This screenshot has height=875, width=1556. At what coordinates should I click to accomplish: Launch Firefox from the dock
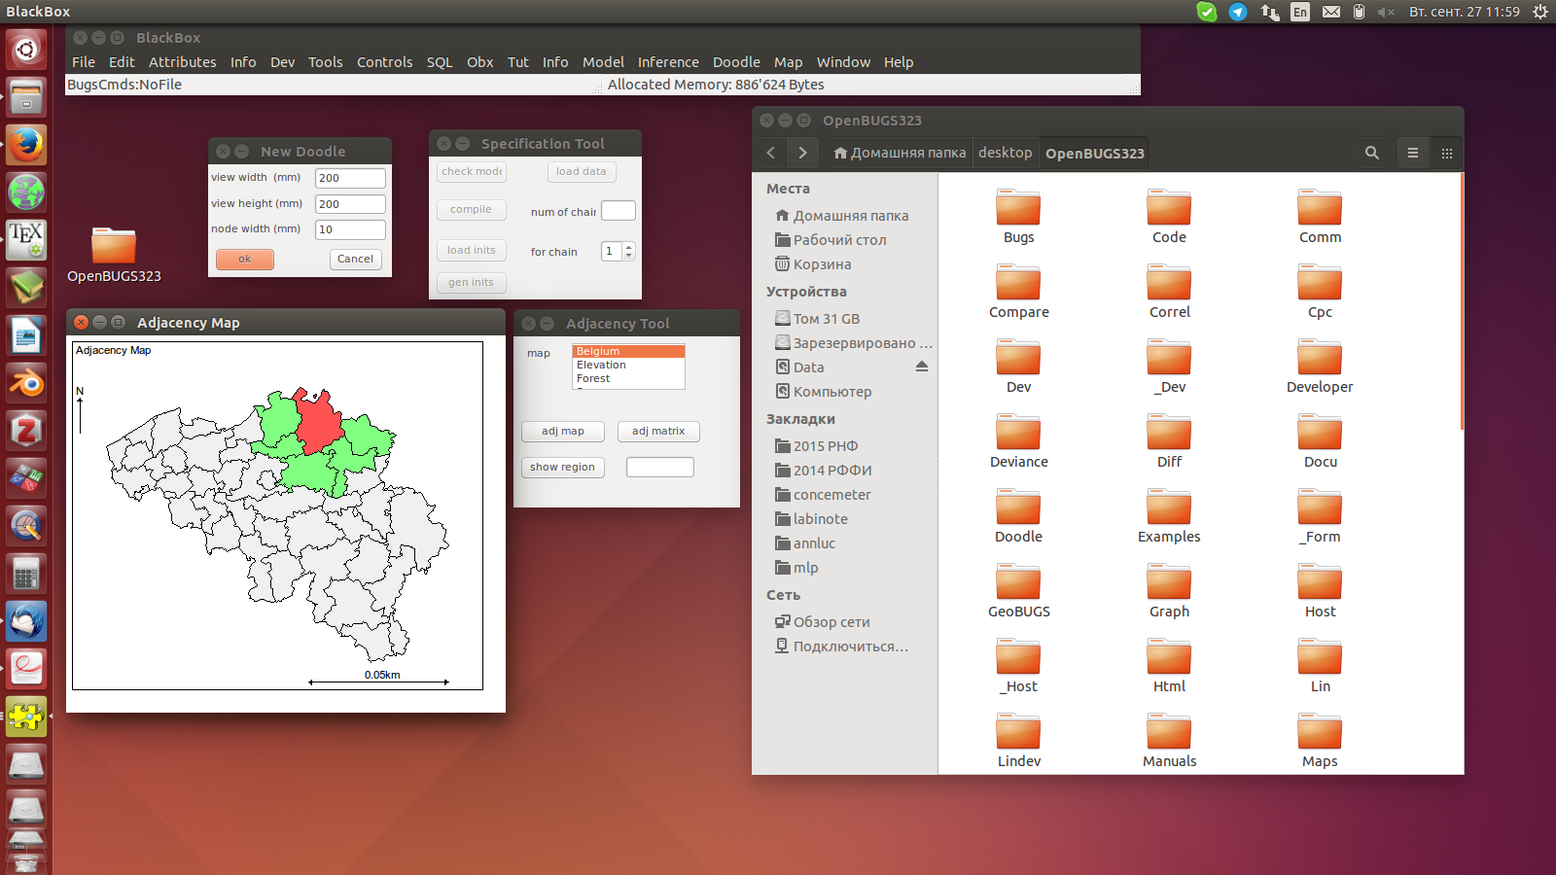coord(26,146)
